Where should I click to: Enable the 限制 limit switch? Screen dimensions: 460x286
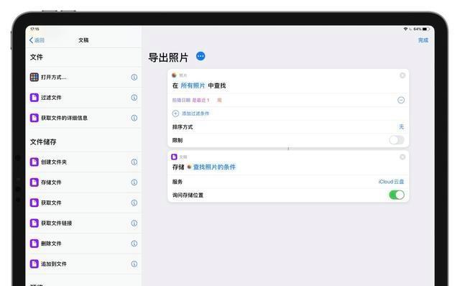pyautogui.click(x=397, y=140)
